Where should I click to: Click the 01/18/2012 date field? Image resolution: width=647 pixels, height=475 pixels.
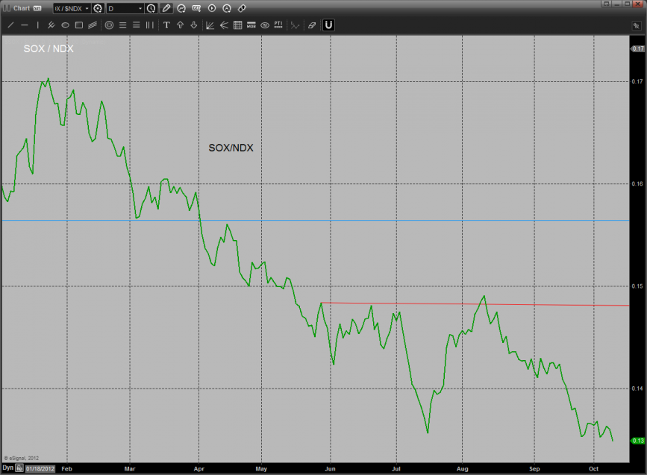coord(40,468)
